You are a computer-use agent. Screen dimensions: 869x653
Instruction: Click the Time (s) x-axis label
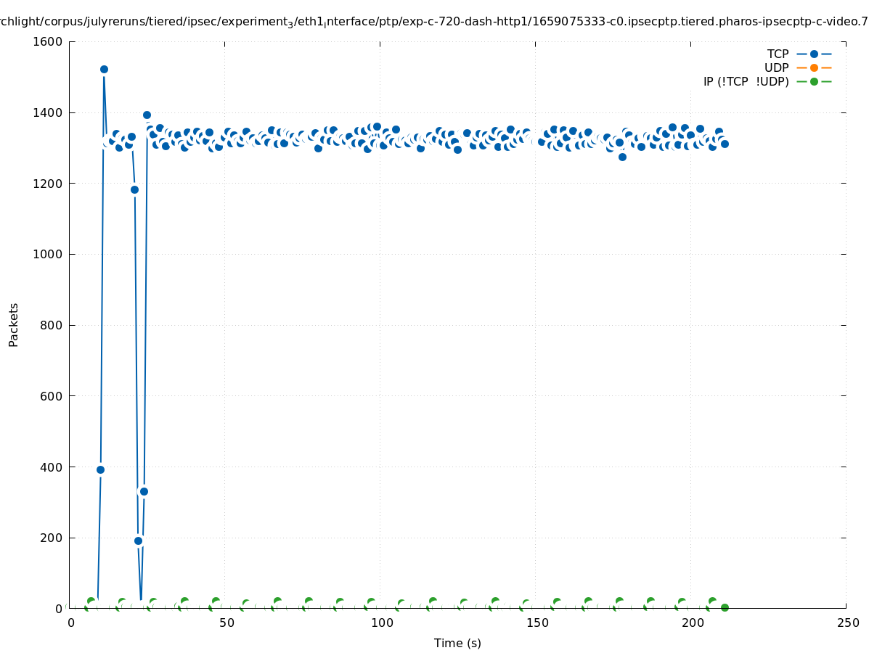[457, 643]
